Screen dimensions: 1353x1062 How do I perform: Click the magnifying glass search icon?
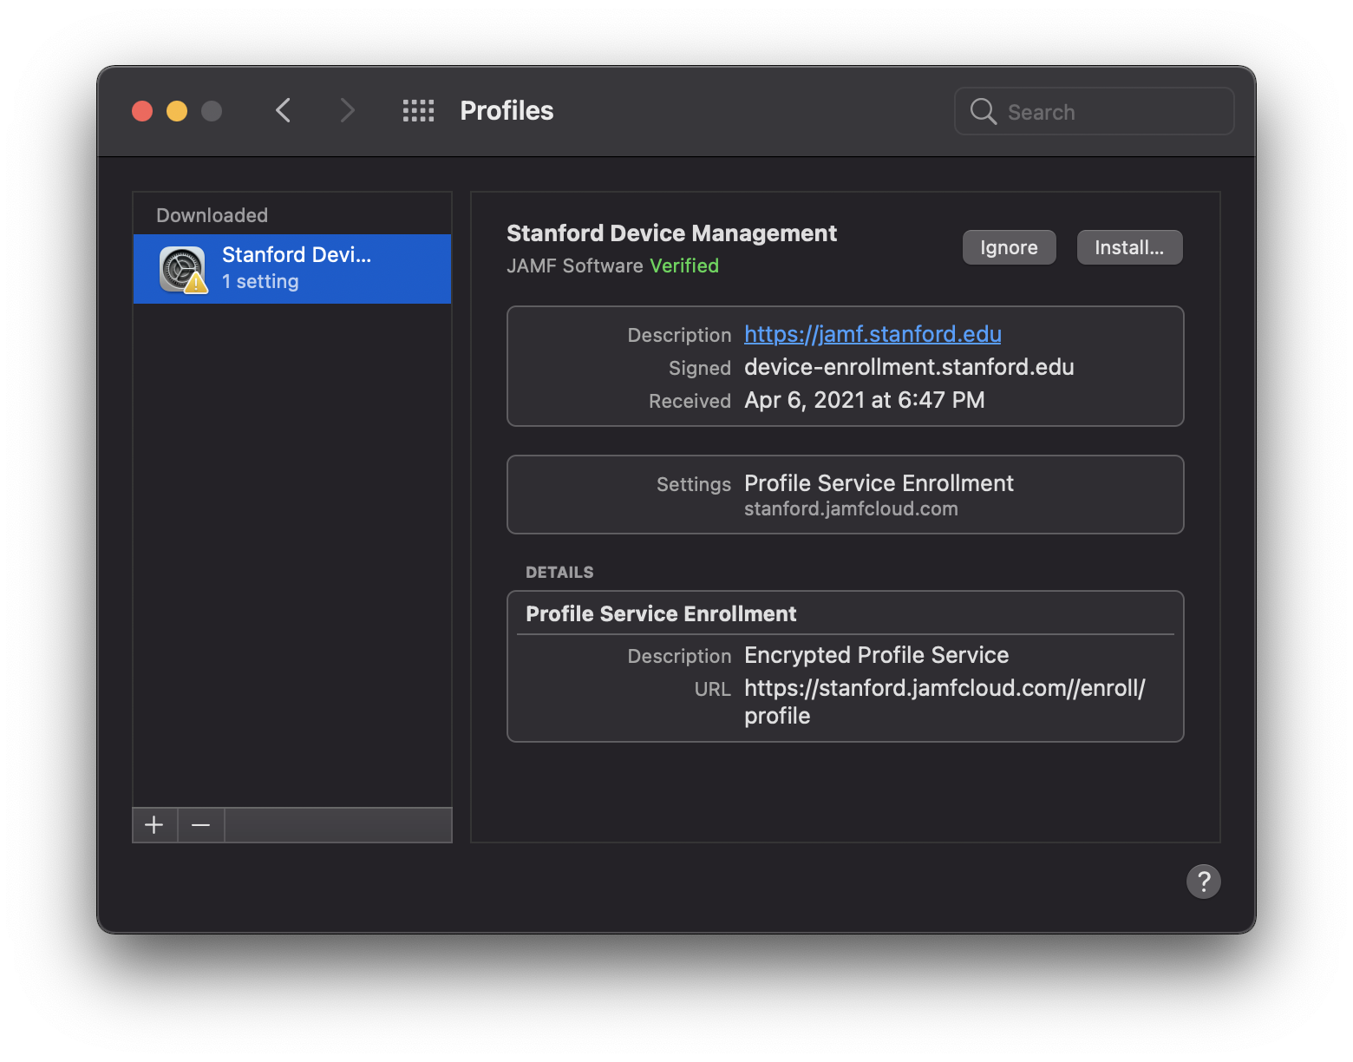click(x=983, y=112)
